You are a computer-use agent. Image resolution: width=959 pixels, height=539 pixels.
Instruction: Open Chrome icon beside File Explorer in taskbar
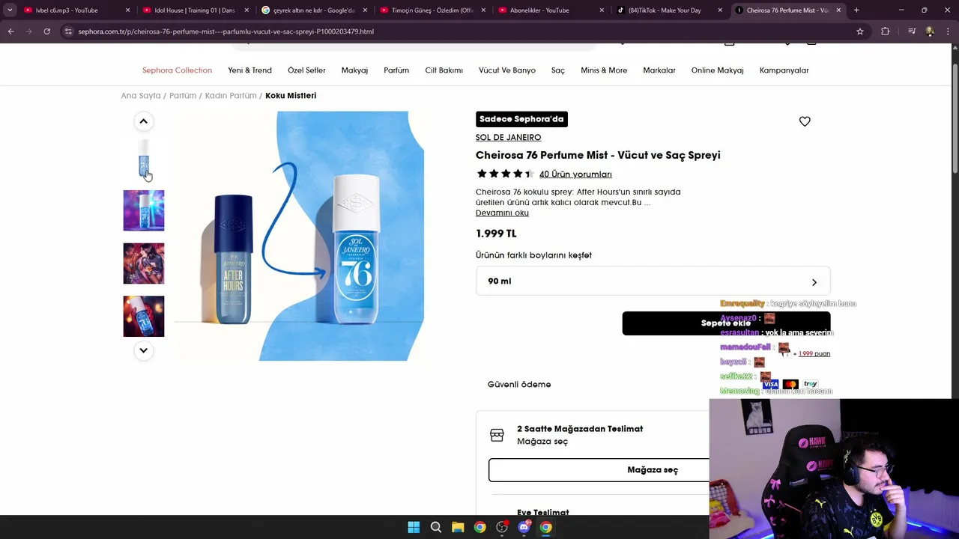(479, 527)
